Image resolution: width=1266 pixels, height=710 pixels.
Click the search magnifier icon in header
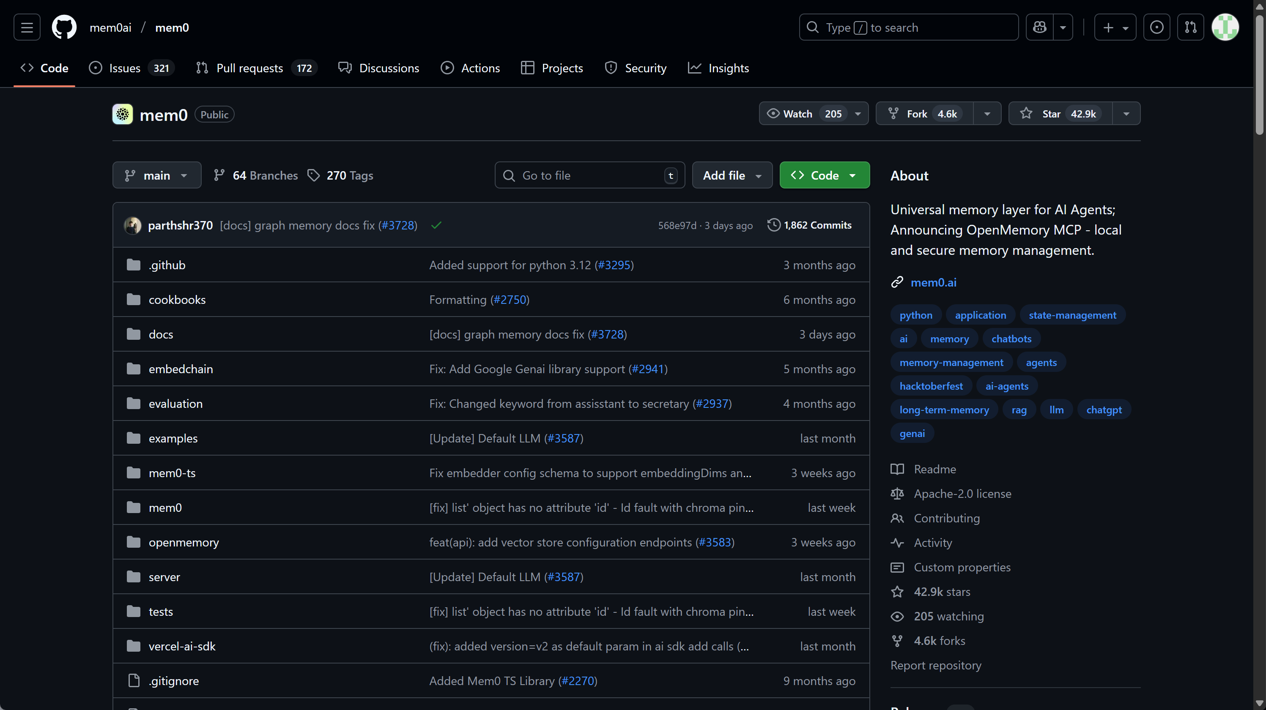tap(813, 27)
